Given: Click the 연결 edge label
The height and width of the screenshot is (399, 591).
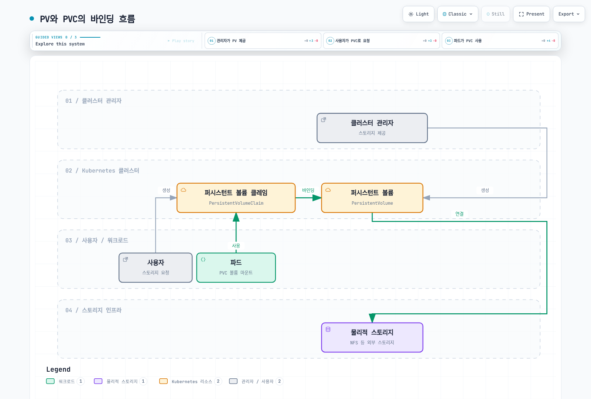Looking at the screenshot, I should (x=460, y=214).
